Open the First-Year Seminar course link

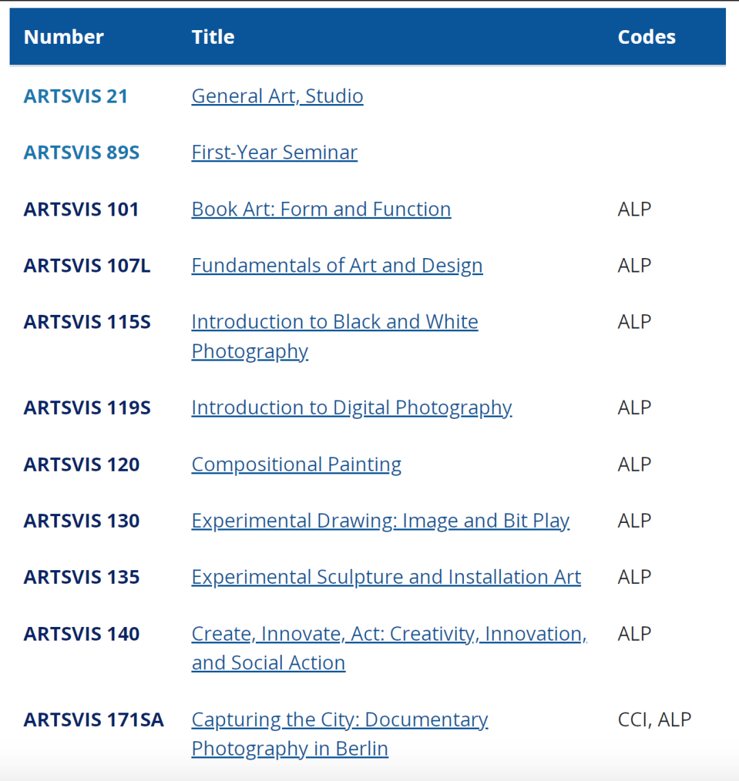click(274, 152)
